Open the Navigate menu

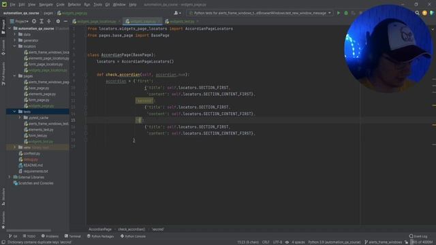46,5
